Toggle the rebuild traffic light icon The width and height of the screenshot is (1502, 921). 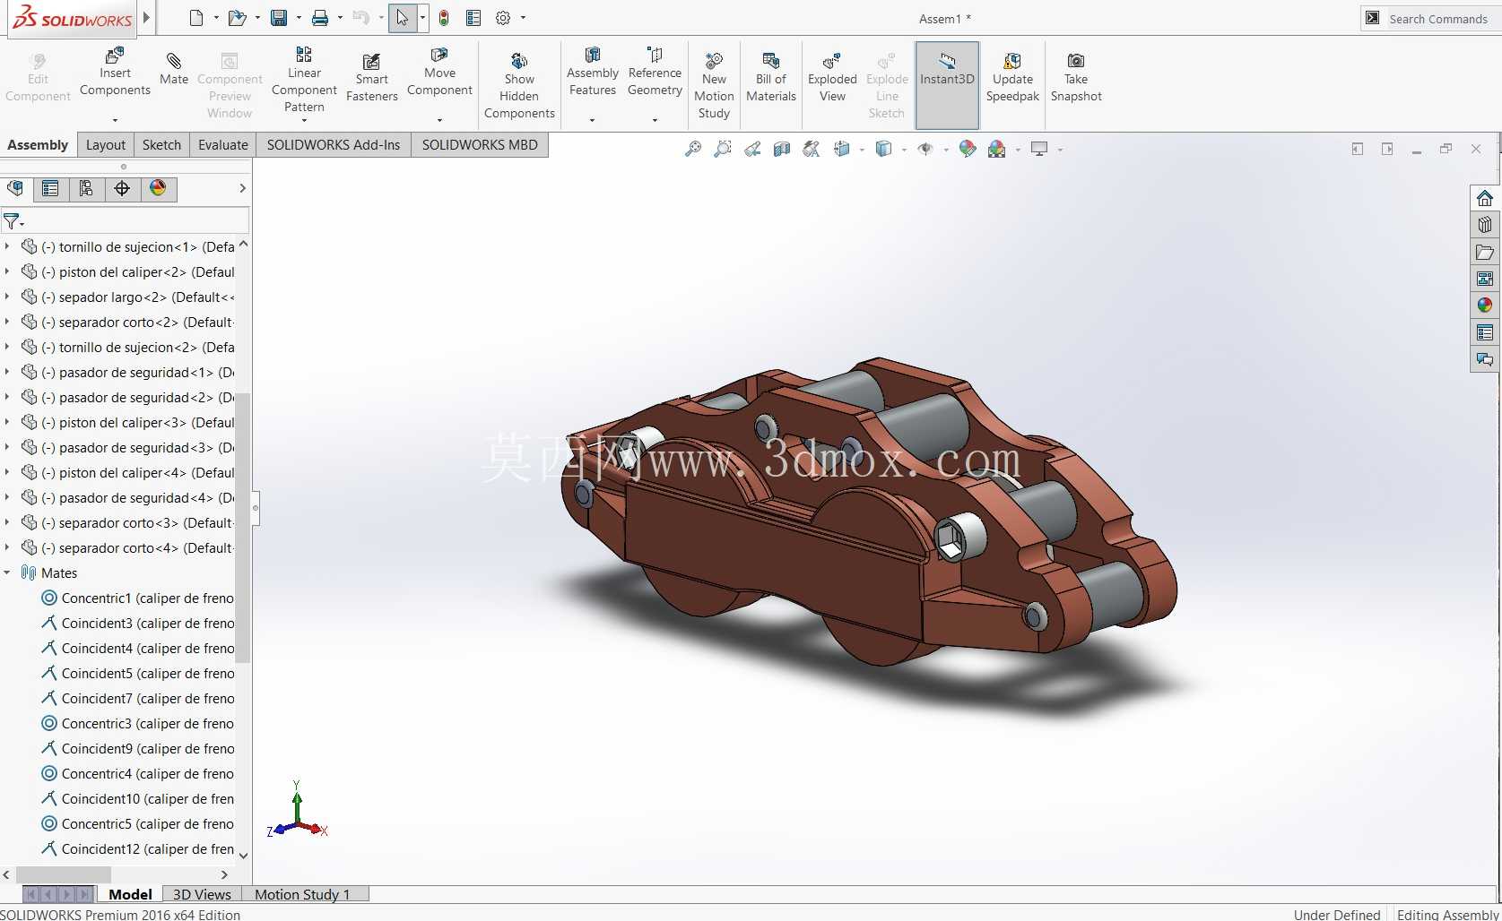[444, 18]
